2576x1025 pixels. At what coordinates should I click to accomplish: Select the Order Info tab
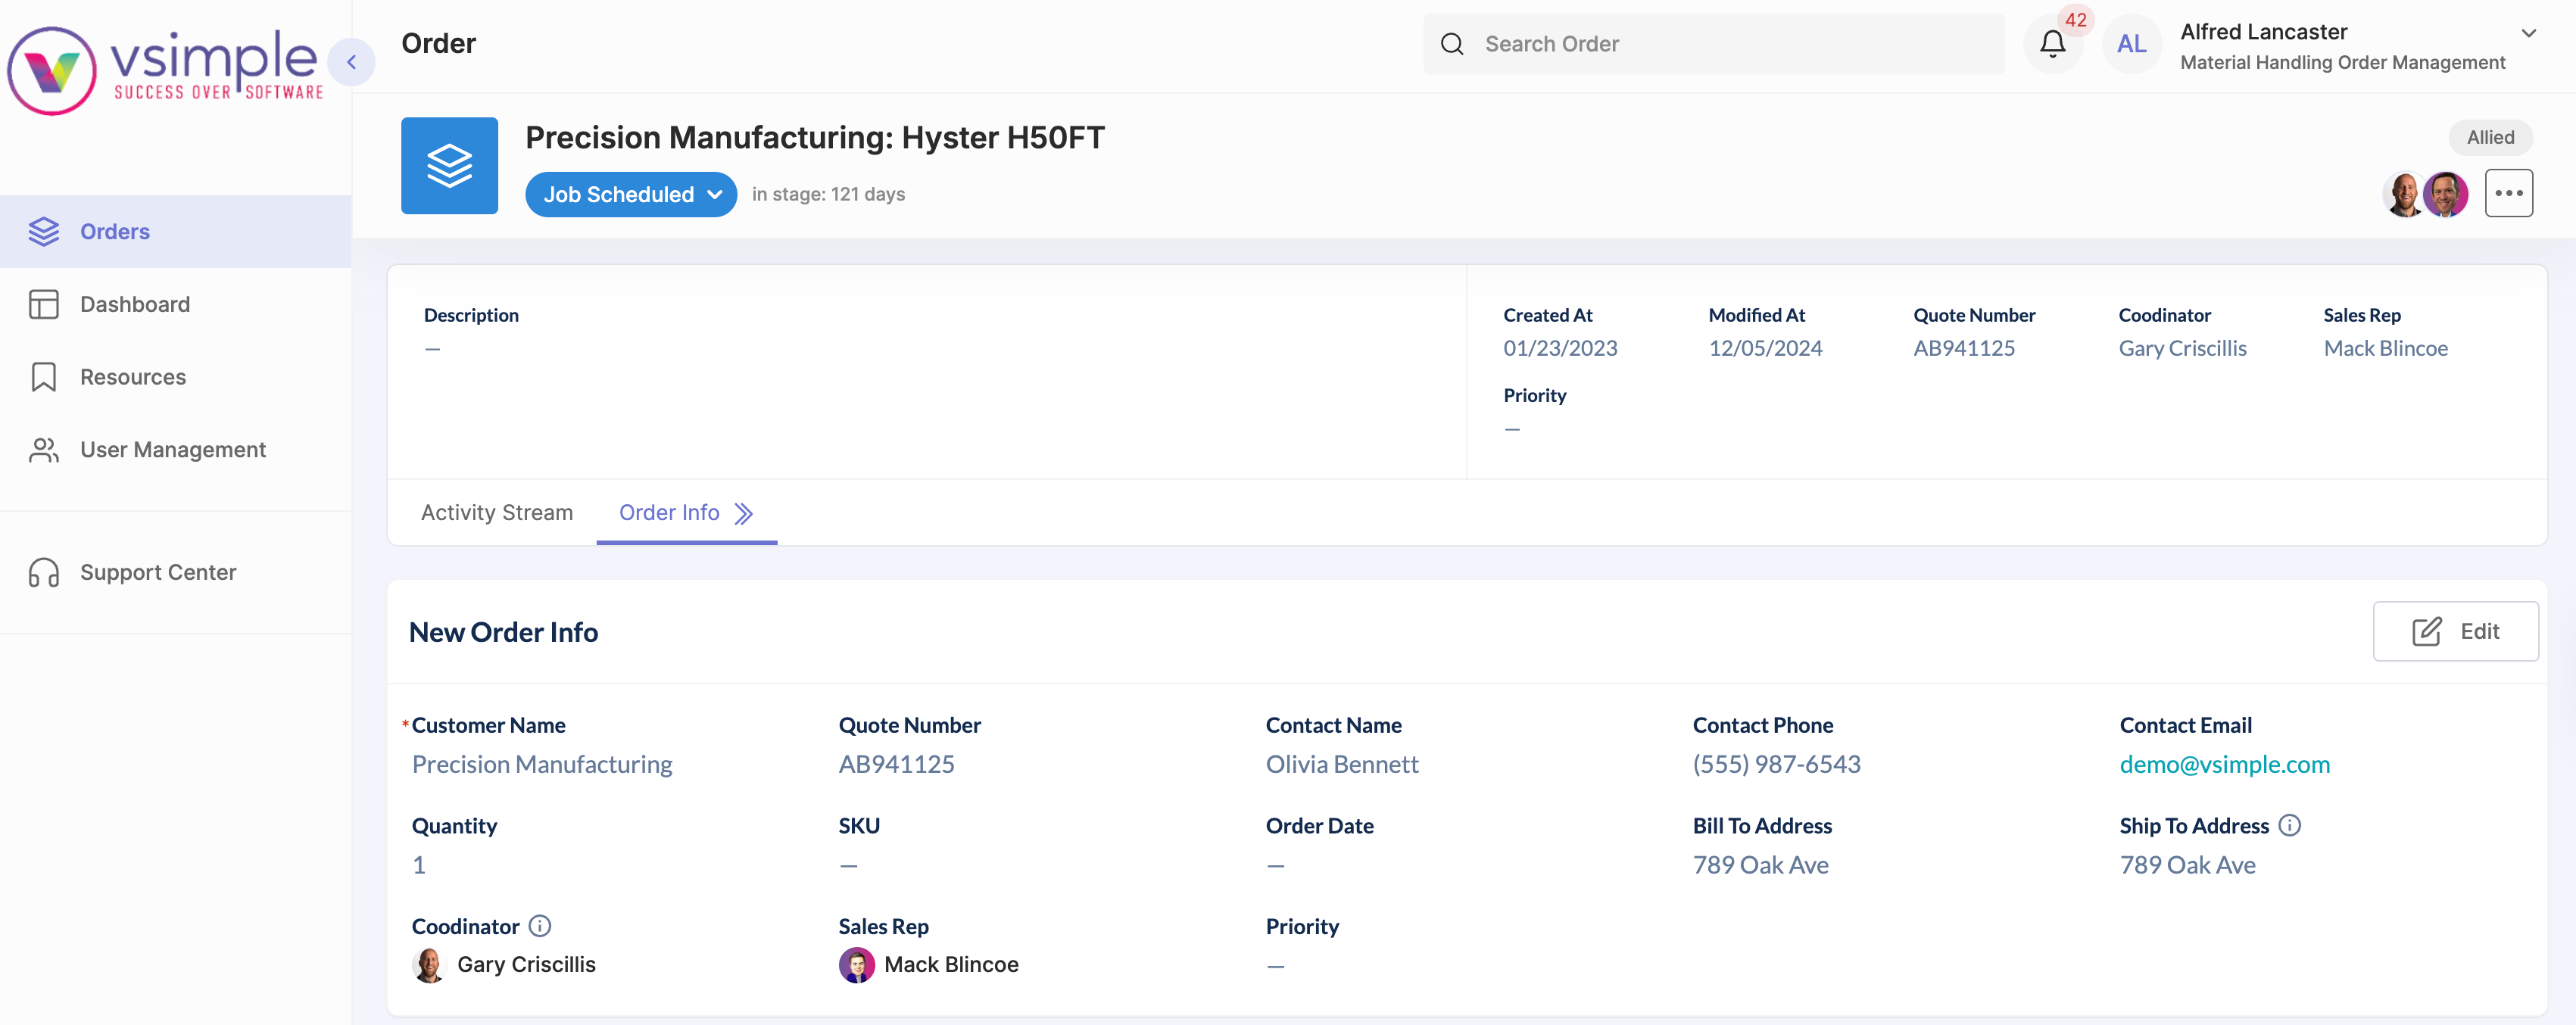[669, 512]
